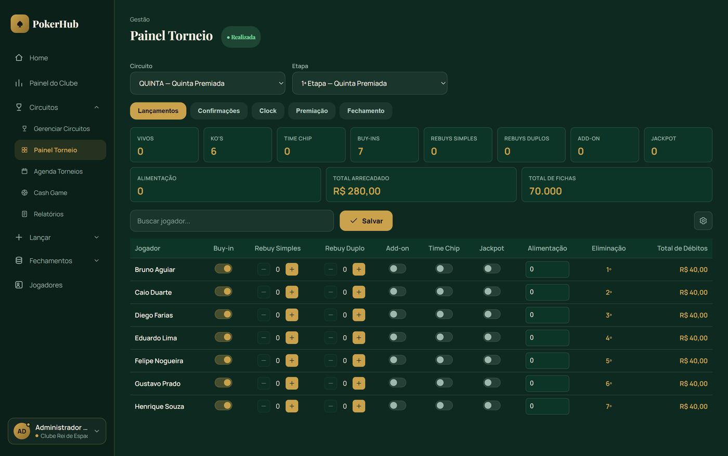Edit Alimentação value for Eduardo Lima
Image resolution: width=728 pixels, height=456 pixels.
547,338
